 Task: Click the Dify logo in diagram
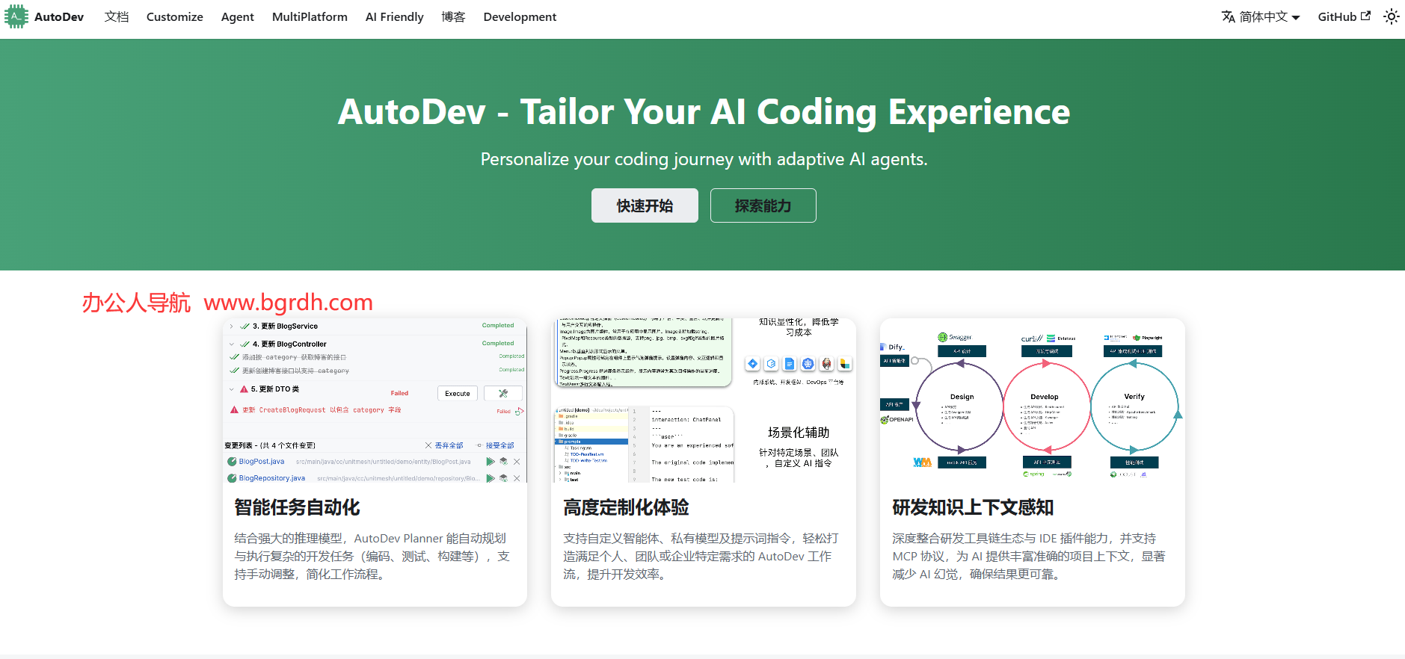[893, 347]
